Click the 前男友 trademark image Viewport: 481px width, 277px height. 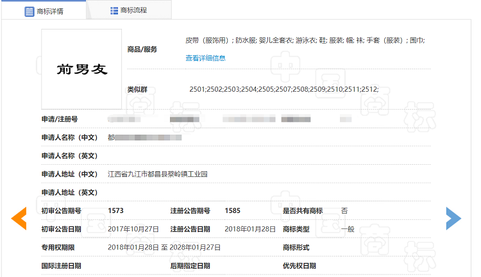pyautogui.click(x=81, y=69)
